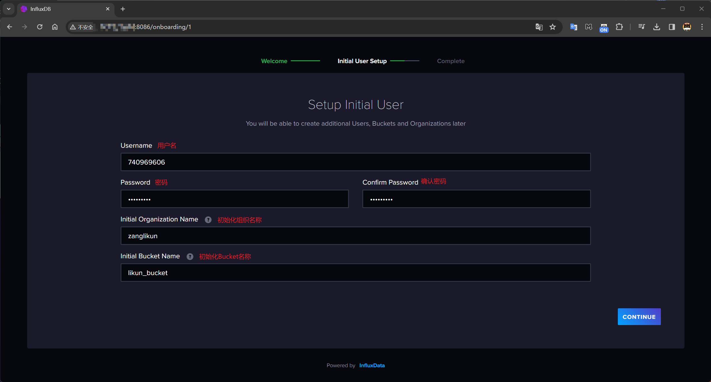
Task: Bookmark this page with star icon
Action: click(552, 27)
